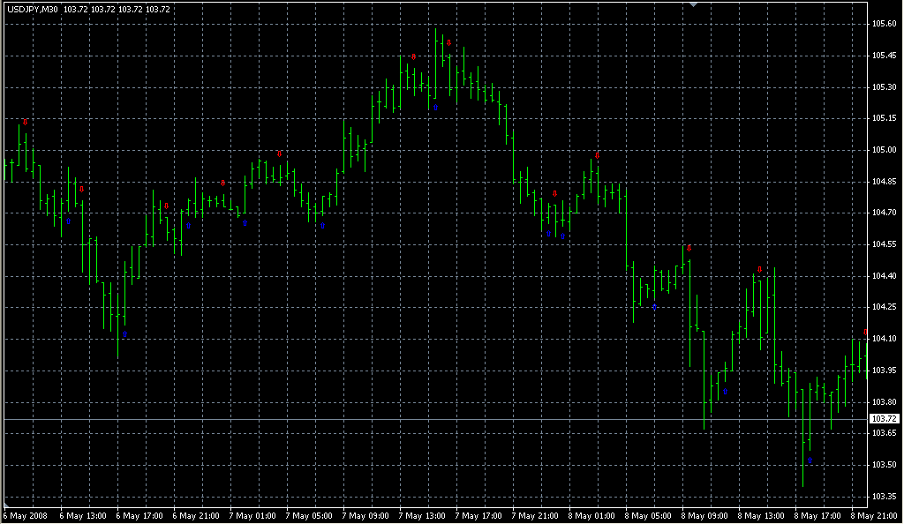The width and height of the screenshot is (904, 524).
Task: Click the current price label 103.72 on the price scale
Action: 884,418
